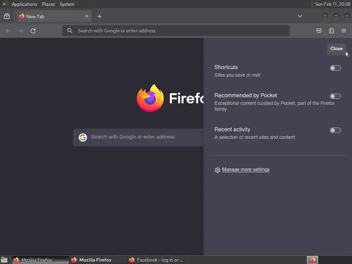This screenshot has width=352, height=264.
Task: Click the magnifier icon in address bar
Action: 70,31
